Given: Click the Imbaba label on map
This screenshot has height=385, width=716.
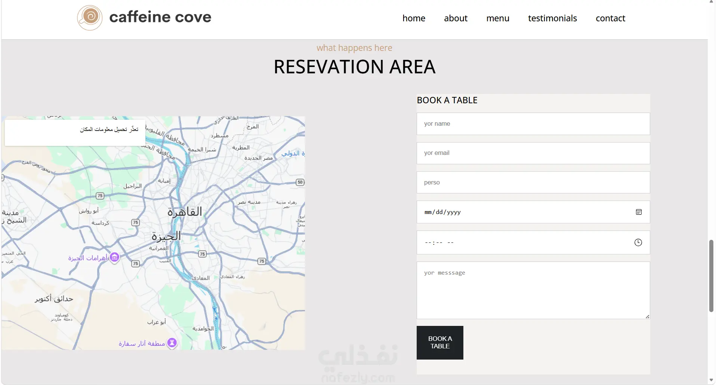Looking at the screenshot, I should (x=164, y=181).
